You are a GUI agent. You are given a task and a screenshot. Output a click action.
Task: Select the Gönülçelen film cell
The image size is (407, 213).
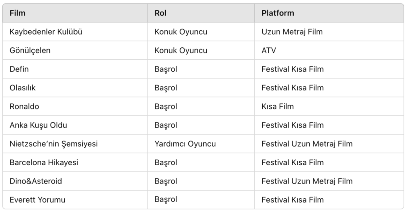coord(30,51)
